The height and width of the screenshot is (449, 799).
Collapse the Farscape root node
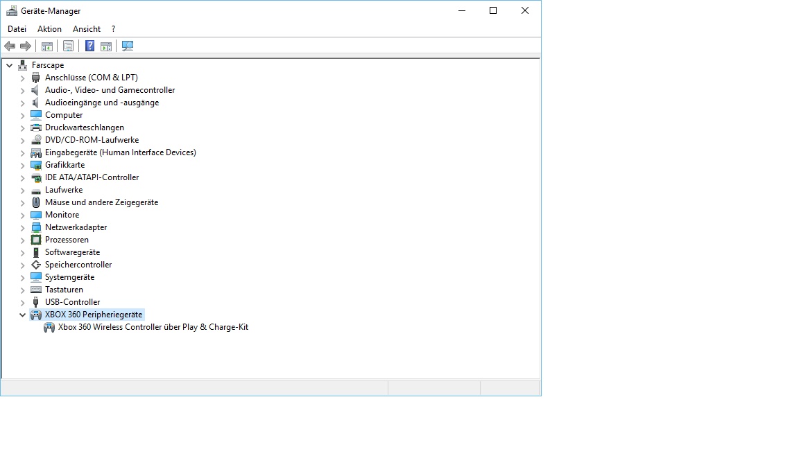(x=9, y=65)
